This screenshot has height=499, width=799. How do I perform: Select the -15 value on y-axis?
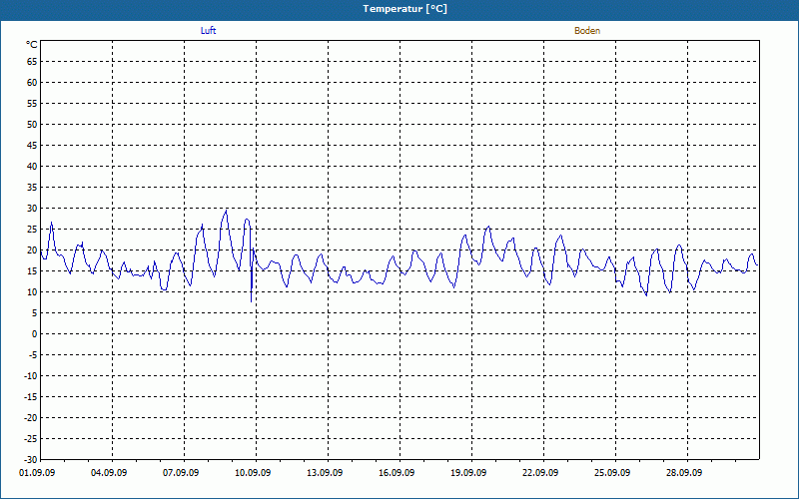(31, 396)
